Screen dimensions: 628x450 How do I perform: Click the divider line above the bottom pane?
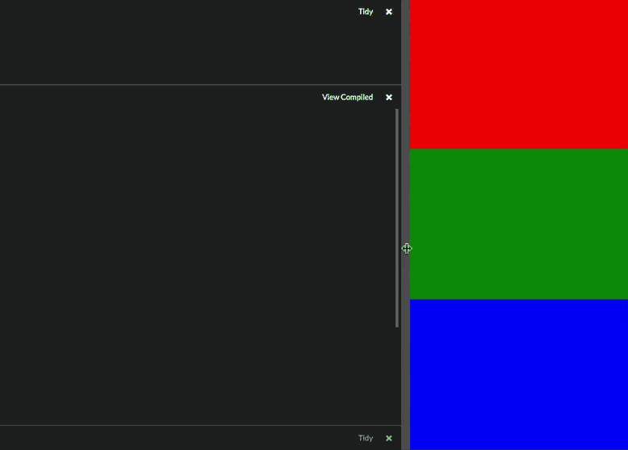pos(200,426)
